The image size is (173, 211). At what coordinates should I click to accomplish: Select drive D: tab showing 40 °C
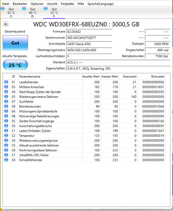[32, 13]
